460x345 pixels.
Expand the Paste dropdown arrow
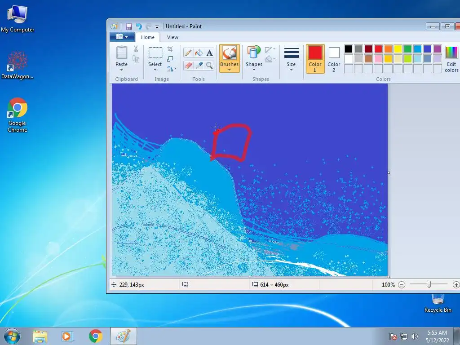[121, 70]
